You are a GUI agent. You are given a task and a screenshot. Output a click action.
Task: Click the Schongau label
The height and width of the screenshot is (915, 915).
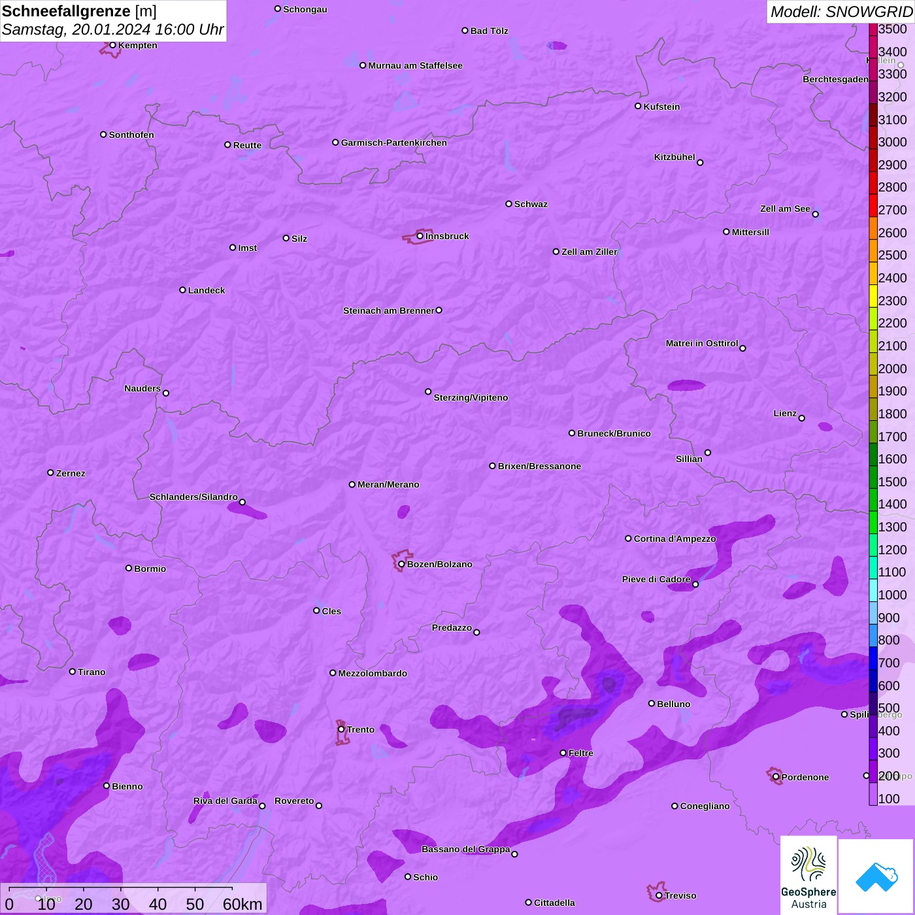(305, 9)
